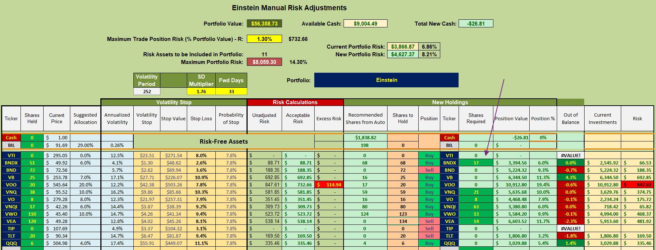This screenshot has width=656, height=250.
Task: Click VNQ volatility stop $9.86
Action: point(147,192)
